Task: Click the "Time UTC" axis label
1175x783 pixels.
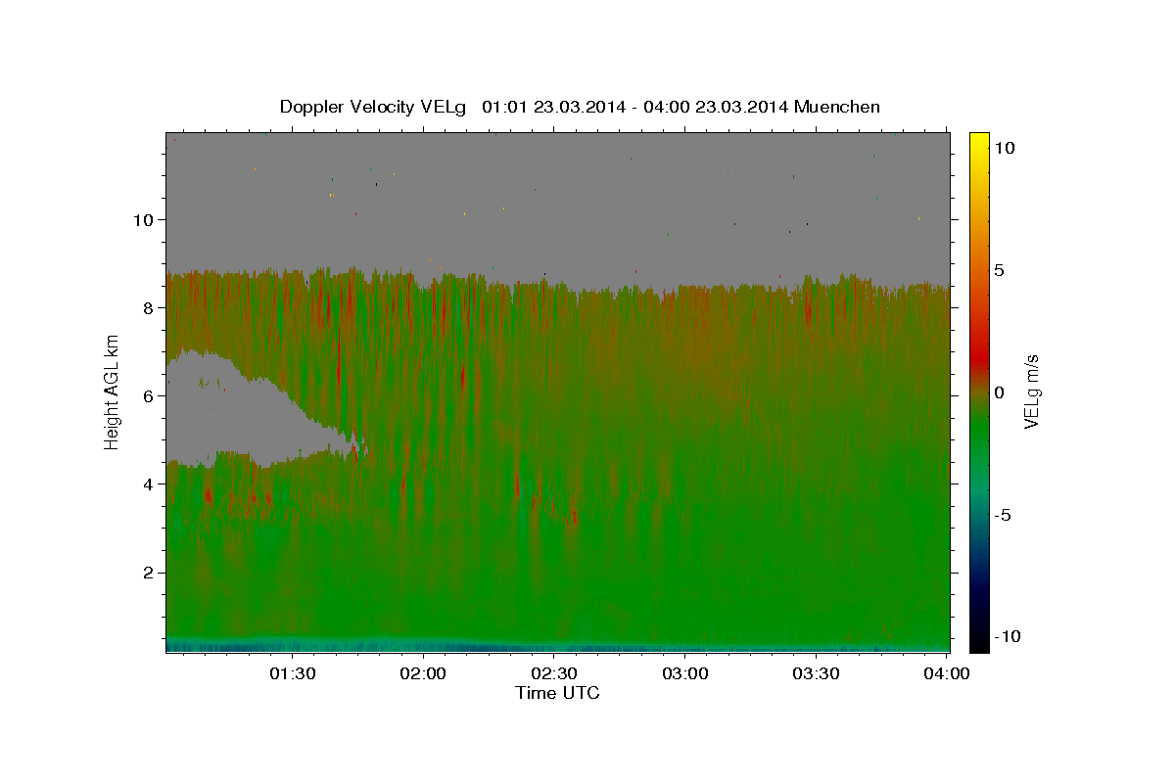Action: [x=557, y=693]
